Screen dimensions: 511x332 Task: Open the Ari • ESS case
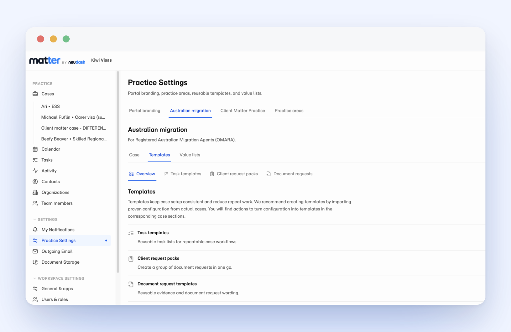click(x=50, y=107)
